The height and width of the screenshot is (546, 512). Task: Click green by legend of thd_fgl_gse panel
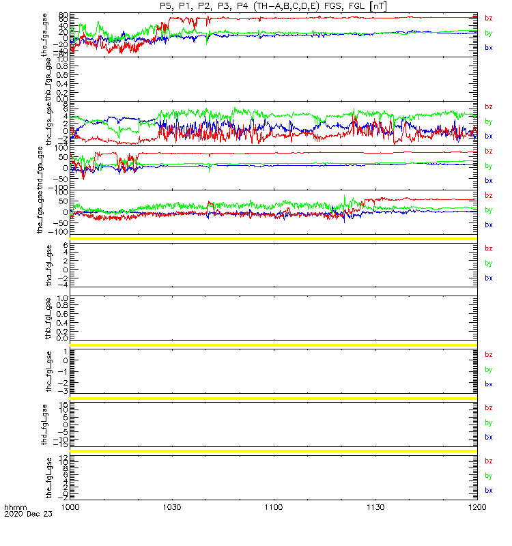pos(489,422)
